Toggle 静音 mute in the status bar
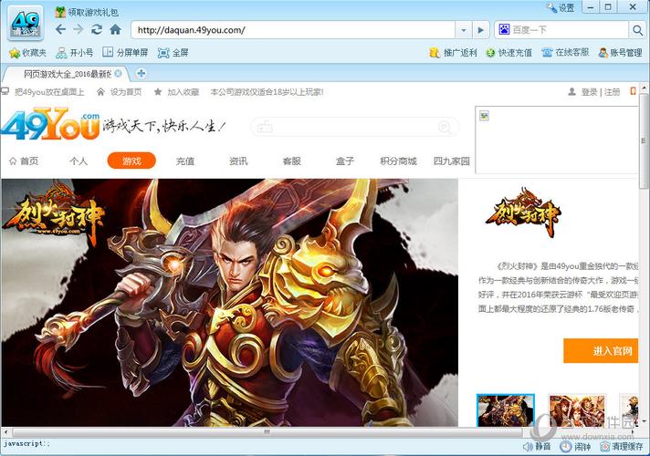The width and height of the screenshot is (650, 456). tap(536, 447)
